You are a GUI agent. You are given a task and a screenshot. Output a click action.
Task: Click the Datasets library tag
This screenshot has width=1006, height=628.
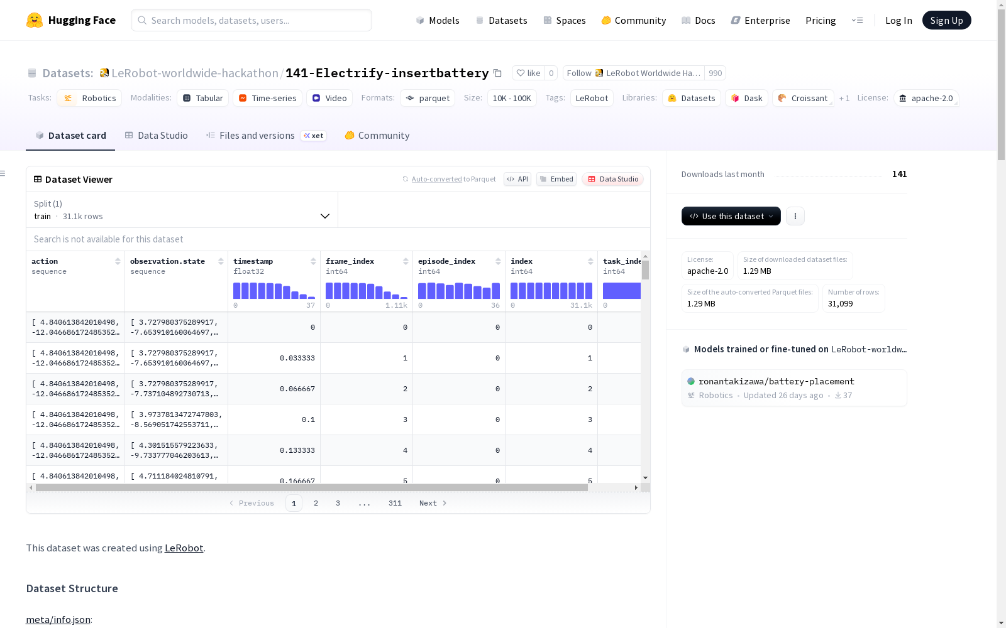[692, 98]
